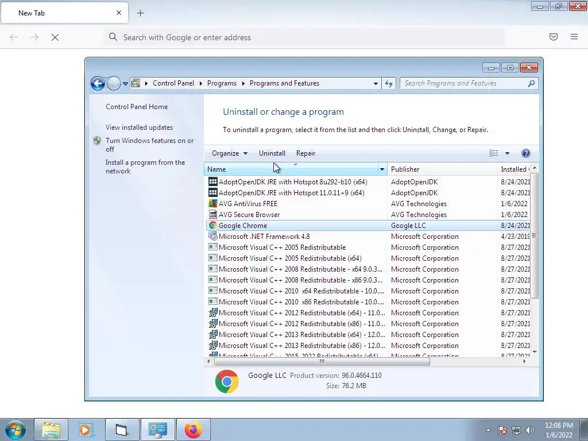Open Turn Windows features on or off
588x441 pixels.
click(150, 145)
